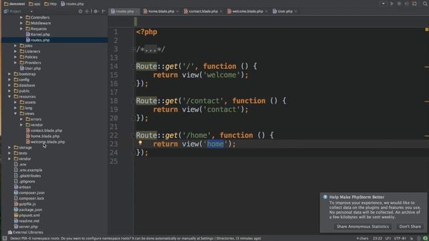Select the .env file

click(20, 165)
